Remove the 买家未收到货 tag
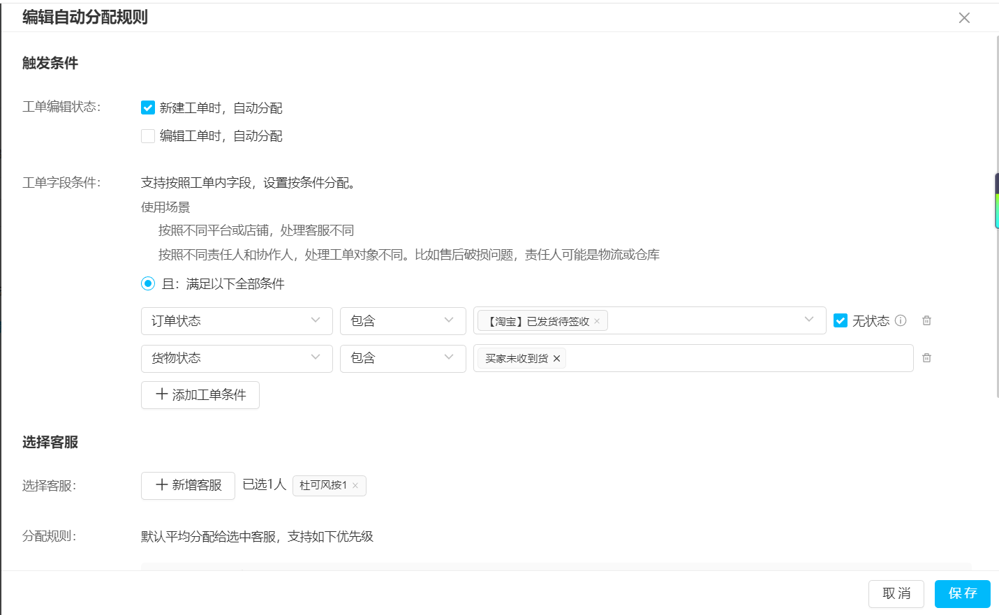 point(556,359)
